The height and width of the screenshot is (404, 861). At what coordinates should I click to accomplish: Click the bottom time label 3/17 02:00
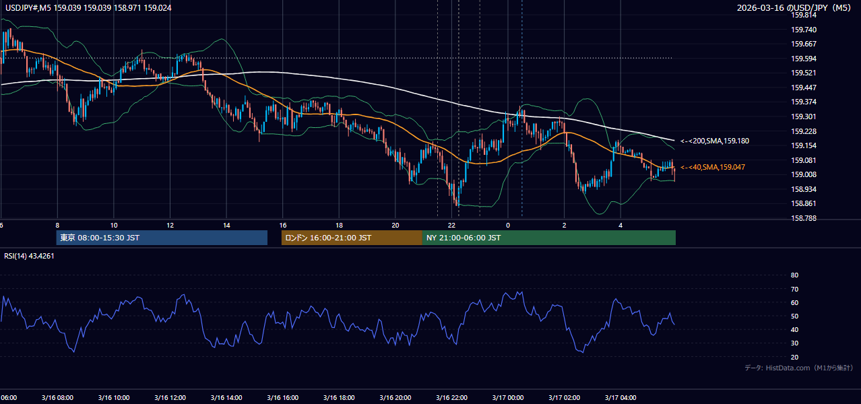565,398
